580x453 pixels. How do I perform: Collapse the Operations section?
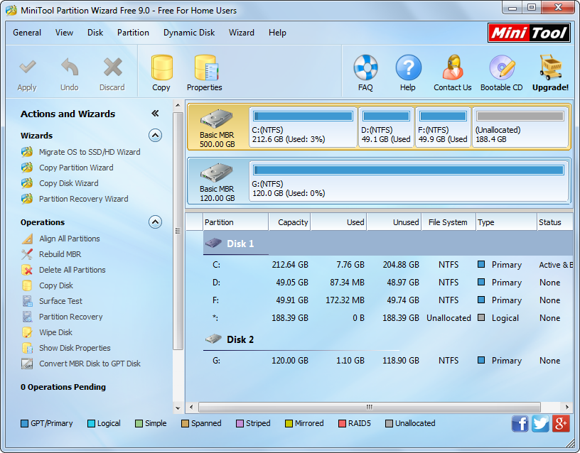point(156,222)
